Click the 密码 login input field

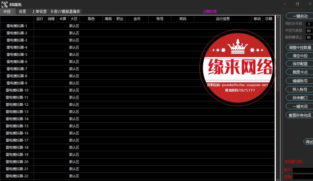[302, 177]
